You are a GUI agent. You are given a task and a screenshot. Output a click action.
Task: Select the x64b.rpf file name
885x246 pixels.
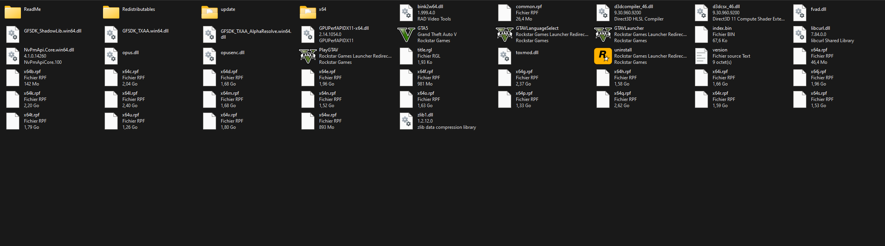(32, 72)
